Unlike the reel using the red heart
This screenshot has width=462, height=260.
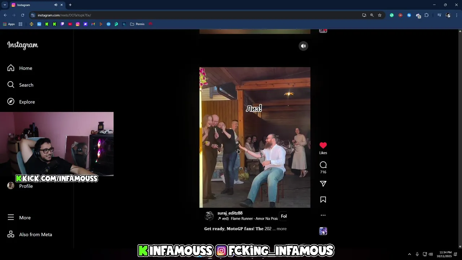point(323,145)
